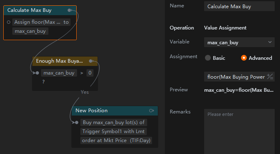This screenshot has width=280, height=154.
Task: Click the output connector on Enough Max Buya... node
Action: click(91, 61)
